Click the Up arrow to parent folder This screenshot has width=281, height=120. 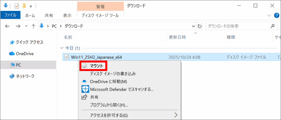point(33,26)
